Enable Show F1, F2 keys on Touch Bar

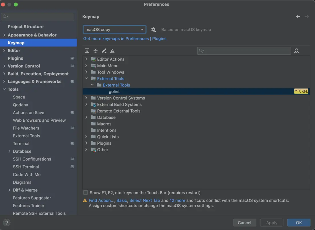click(x=85, y=193)
